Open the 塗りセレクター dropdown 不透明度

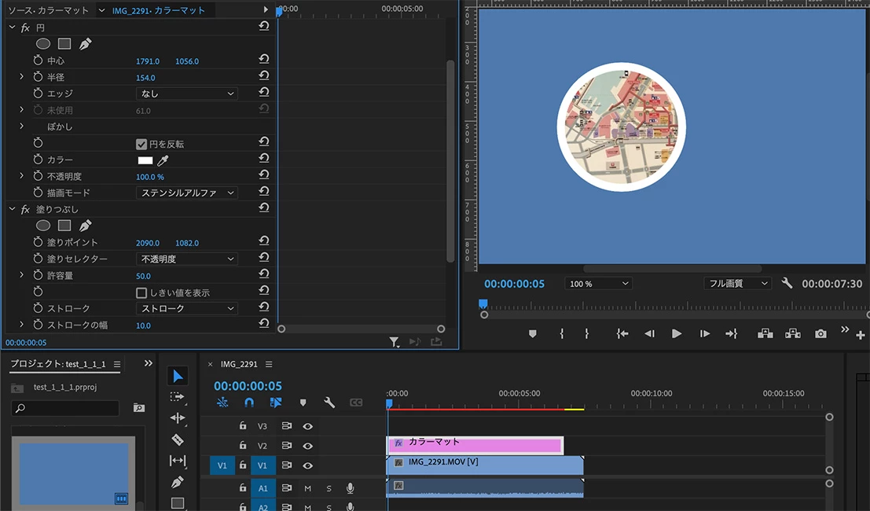[187, 259]
